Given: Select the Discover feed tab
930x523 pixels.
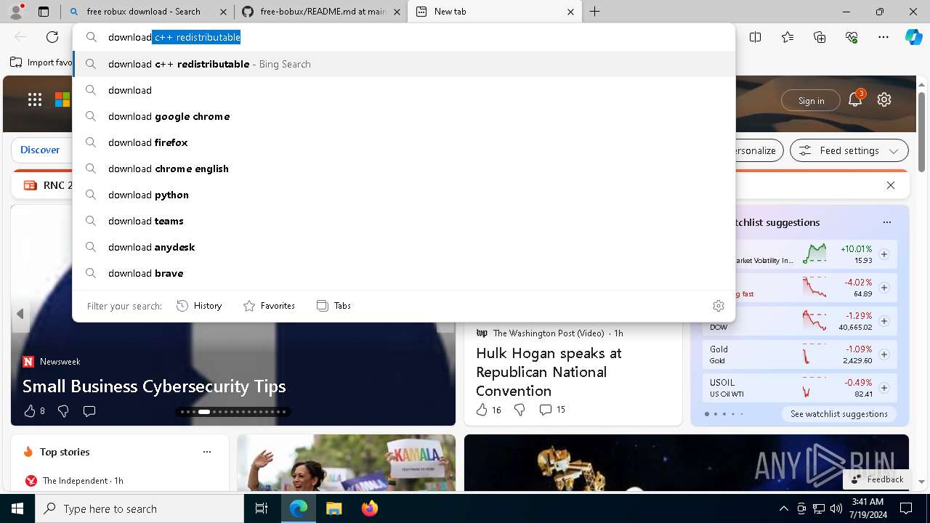Looking at the screenshot, I should tap(40, 150).
